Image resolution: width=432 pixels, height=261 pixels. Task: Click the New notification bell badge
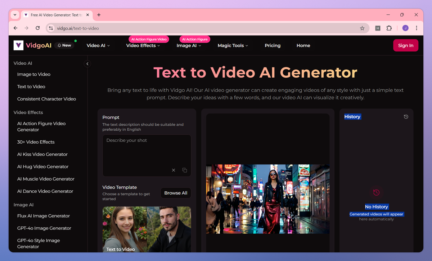coord(64,46)
